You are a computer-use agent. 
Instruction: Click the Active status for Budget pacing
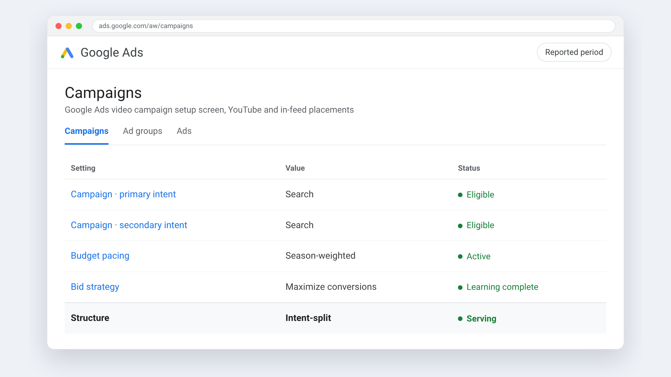[474, 256]
